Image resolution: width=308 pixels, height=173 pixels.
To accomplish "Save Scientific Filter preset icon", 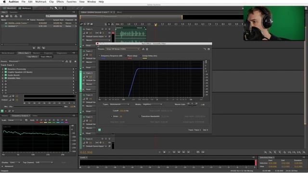I will (143, 49).
